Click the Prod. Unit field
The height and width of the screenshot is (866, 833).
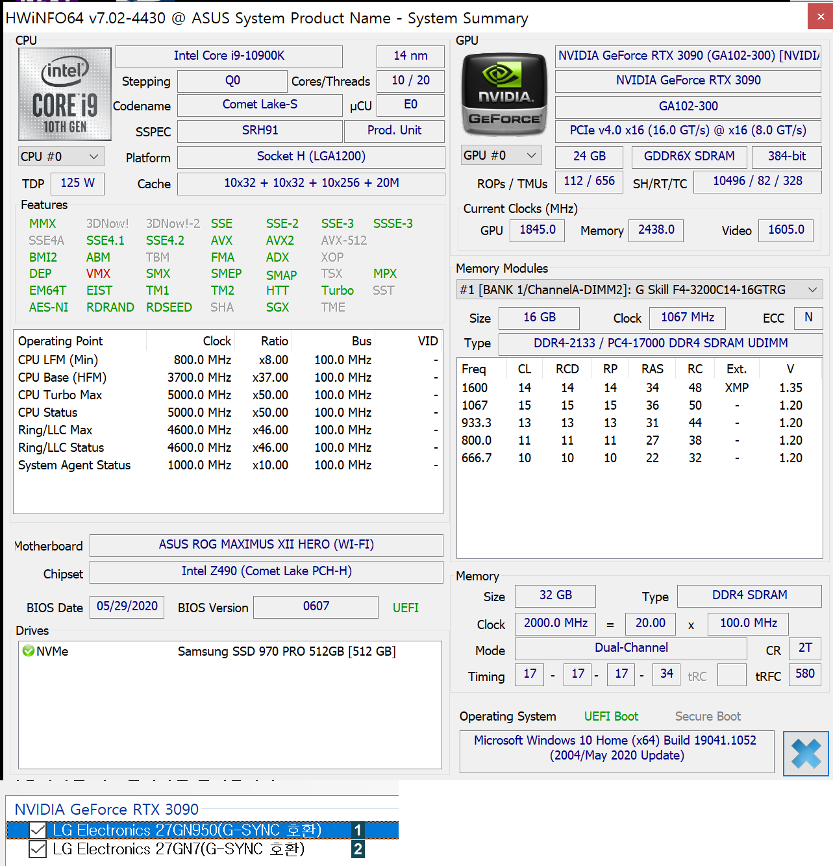pyautogui.click(x=394, y=130)
